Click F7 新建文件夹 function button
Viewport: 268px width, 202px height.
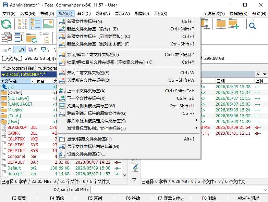tap(171, 198)
